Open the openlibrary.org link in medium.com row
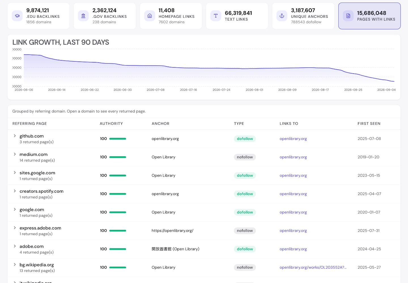The image size is (408, 283). pyautogui.click(x=293, y=157)
